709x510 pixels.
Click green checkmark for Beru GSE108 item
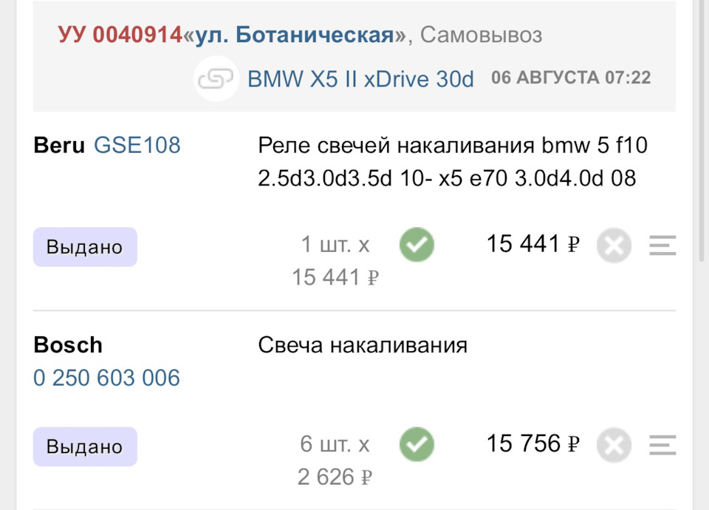point(417,245)
